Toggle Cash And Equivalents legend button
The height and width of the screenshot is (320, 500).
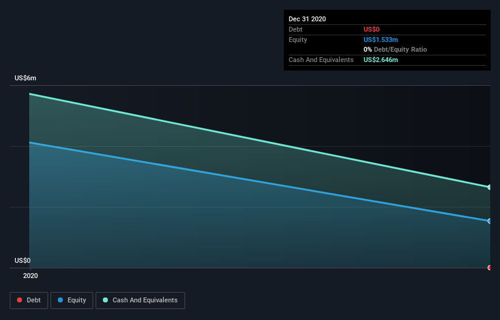point(140,301)
